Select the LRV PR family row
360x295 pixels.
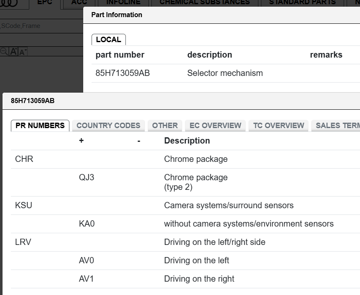[185, 242]
